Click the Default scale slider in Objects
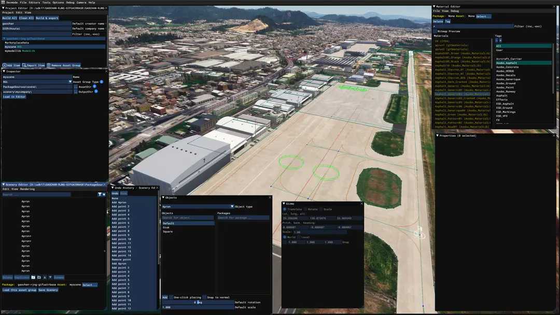This screenshot has width=560, height=315. (x=198, y=307)
